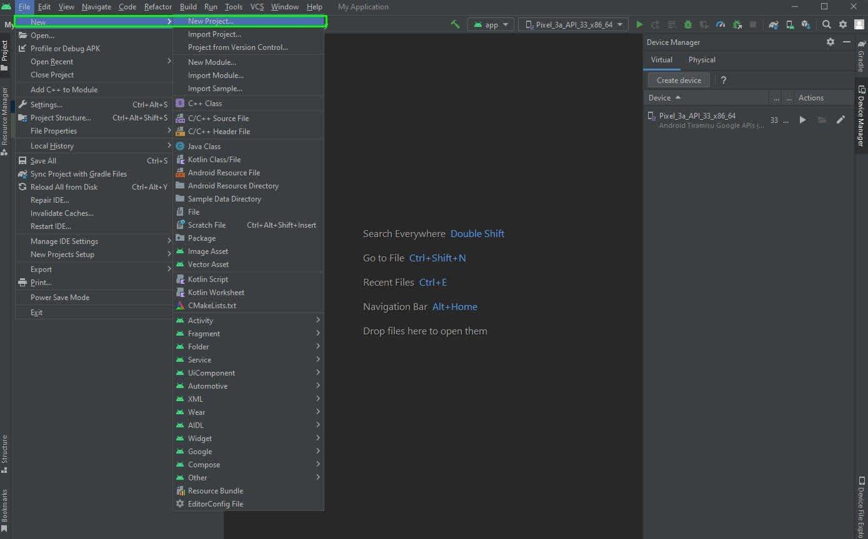This screenshot has height=539, width=868.
Task: Click the Search Everywhere magnifier icon
Action: (x=826, y=24)
